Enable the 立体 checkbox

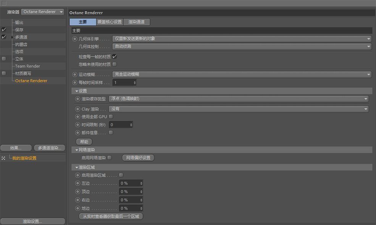(x=4, y=59)
